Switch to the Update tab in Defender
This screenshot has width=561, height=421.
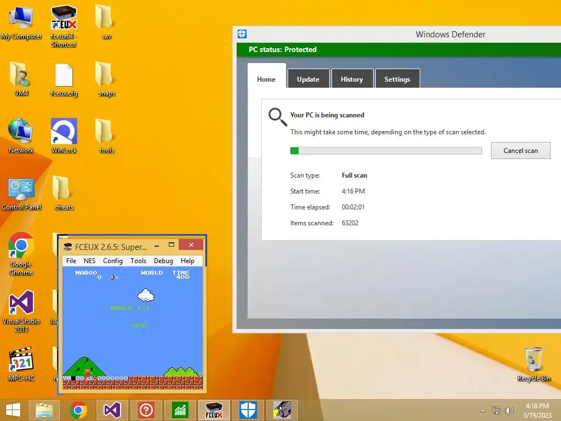tap(308, 79)
